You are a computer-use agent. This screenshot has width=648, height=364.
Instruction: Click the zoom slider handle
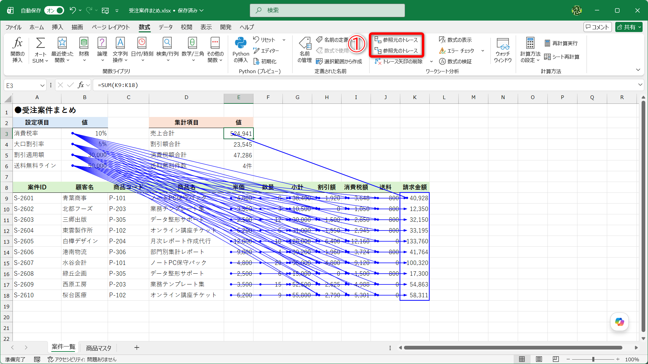(x=593, y=359)
